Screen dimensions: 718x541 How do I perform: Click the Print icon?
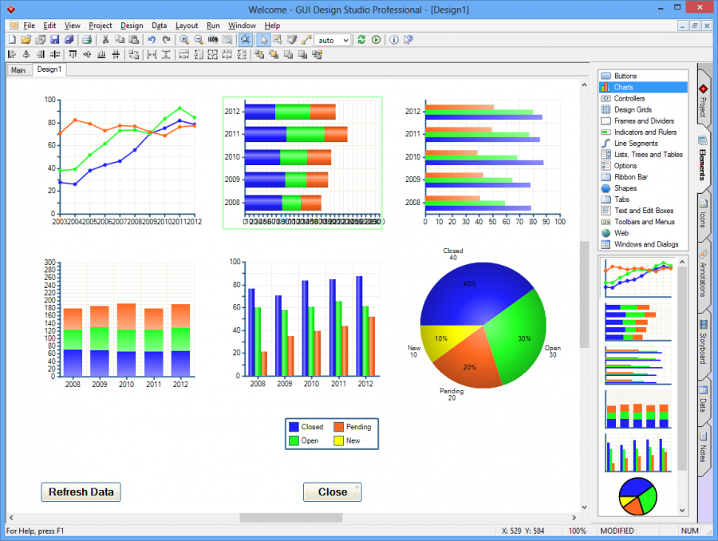[87, 40]
